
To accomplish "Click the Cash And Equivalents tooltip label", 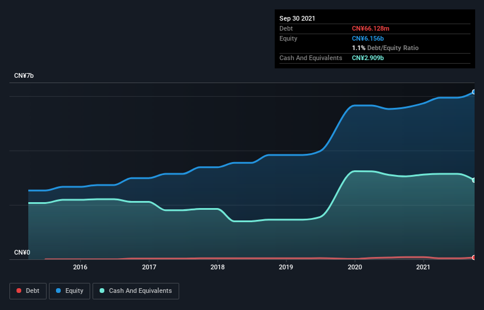I will tap(311, 58).
